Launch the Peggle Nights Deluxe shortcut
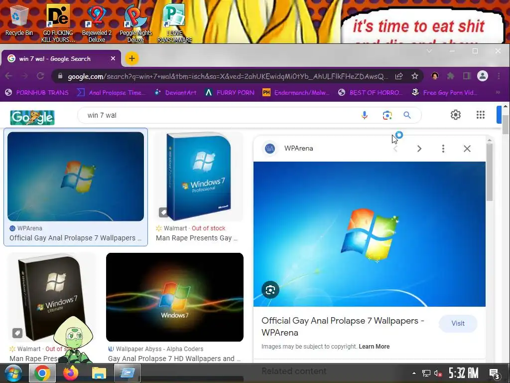This screenshot has width=510, height=383. pyautogui.click(x=135, y=23)
